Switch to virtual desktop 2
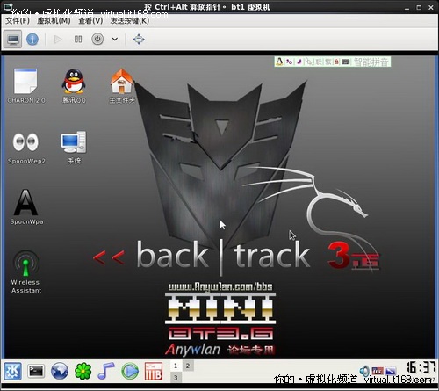Screen dimensions: 439x391 [x=188, y=366]
